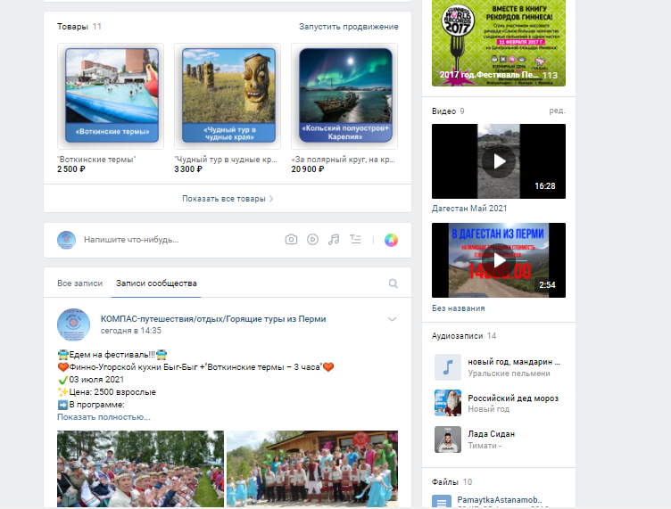671x509 pixels.
Task: Click the Уральские пельмени artist name
Action: 509,374
